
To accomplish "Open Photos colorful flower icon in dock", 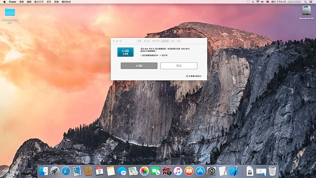I will [144, 171].
